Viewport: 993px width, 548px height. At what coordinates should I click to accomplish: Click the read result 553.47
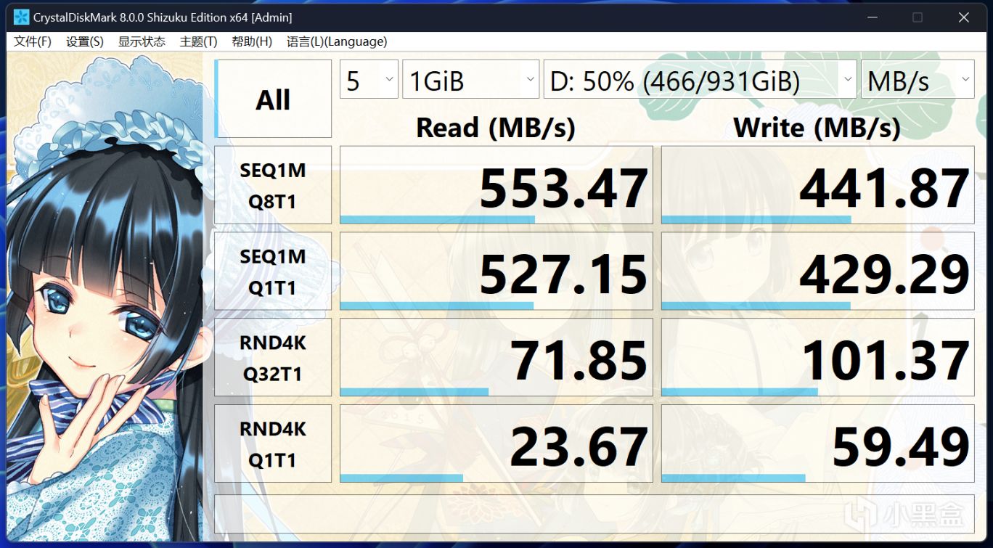(496, 185)
